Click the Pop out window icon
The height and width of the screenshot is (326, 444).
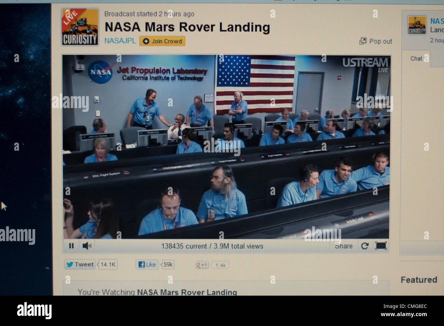pyautogui.click(x=363, y=41)
